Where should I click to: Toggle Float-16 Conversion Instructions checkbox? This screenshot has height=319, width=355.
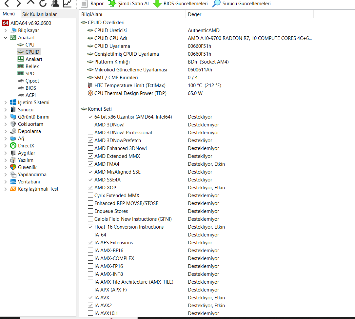point(90,227)
